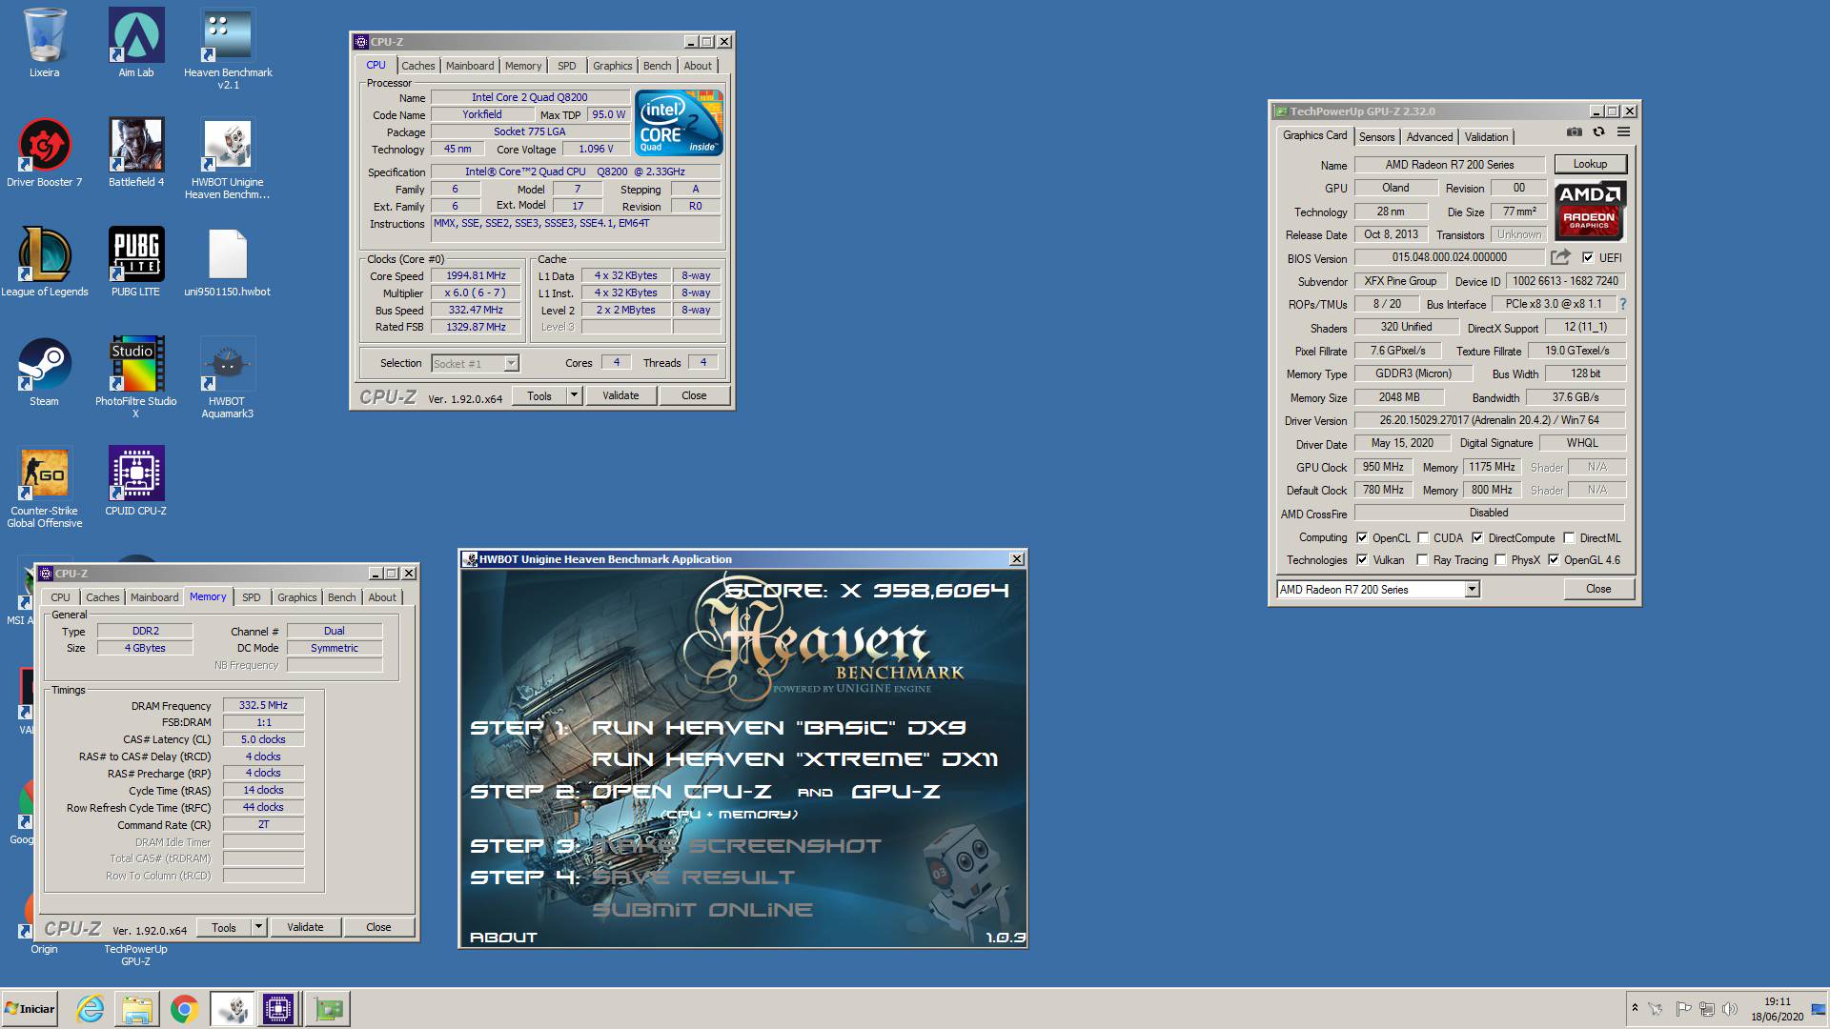Open the CPUID CPU-Z desktop icon
Image resolution: width=1830 pixels, height=1029 pixels.
pyautogui.click(x=136, y=482)
